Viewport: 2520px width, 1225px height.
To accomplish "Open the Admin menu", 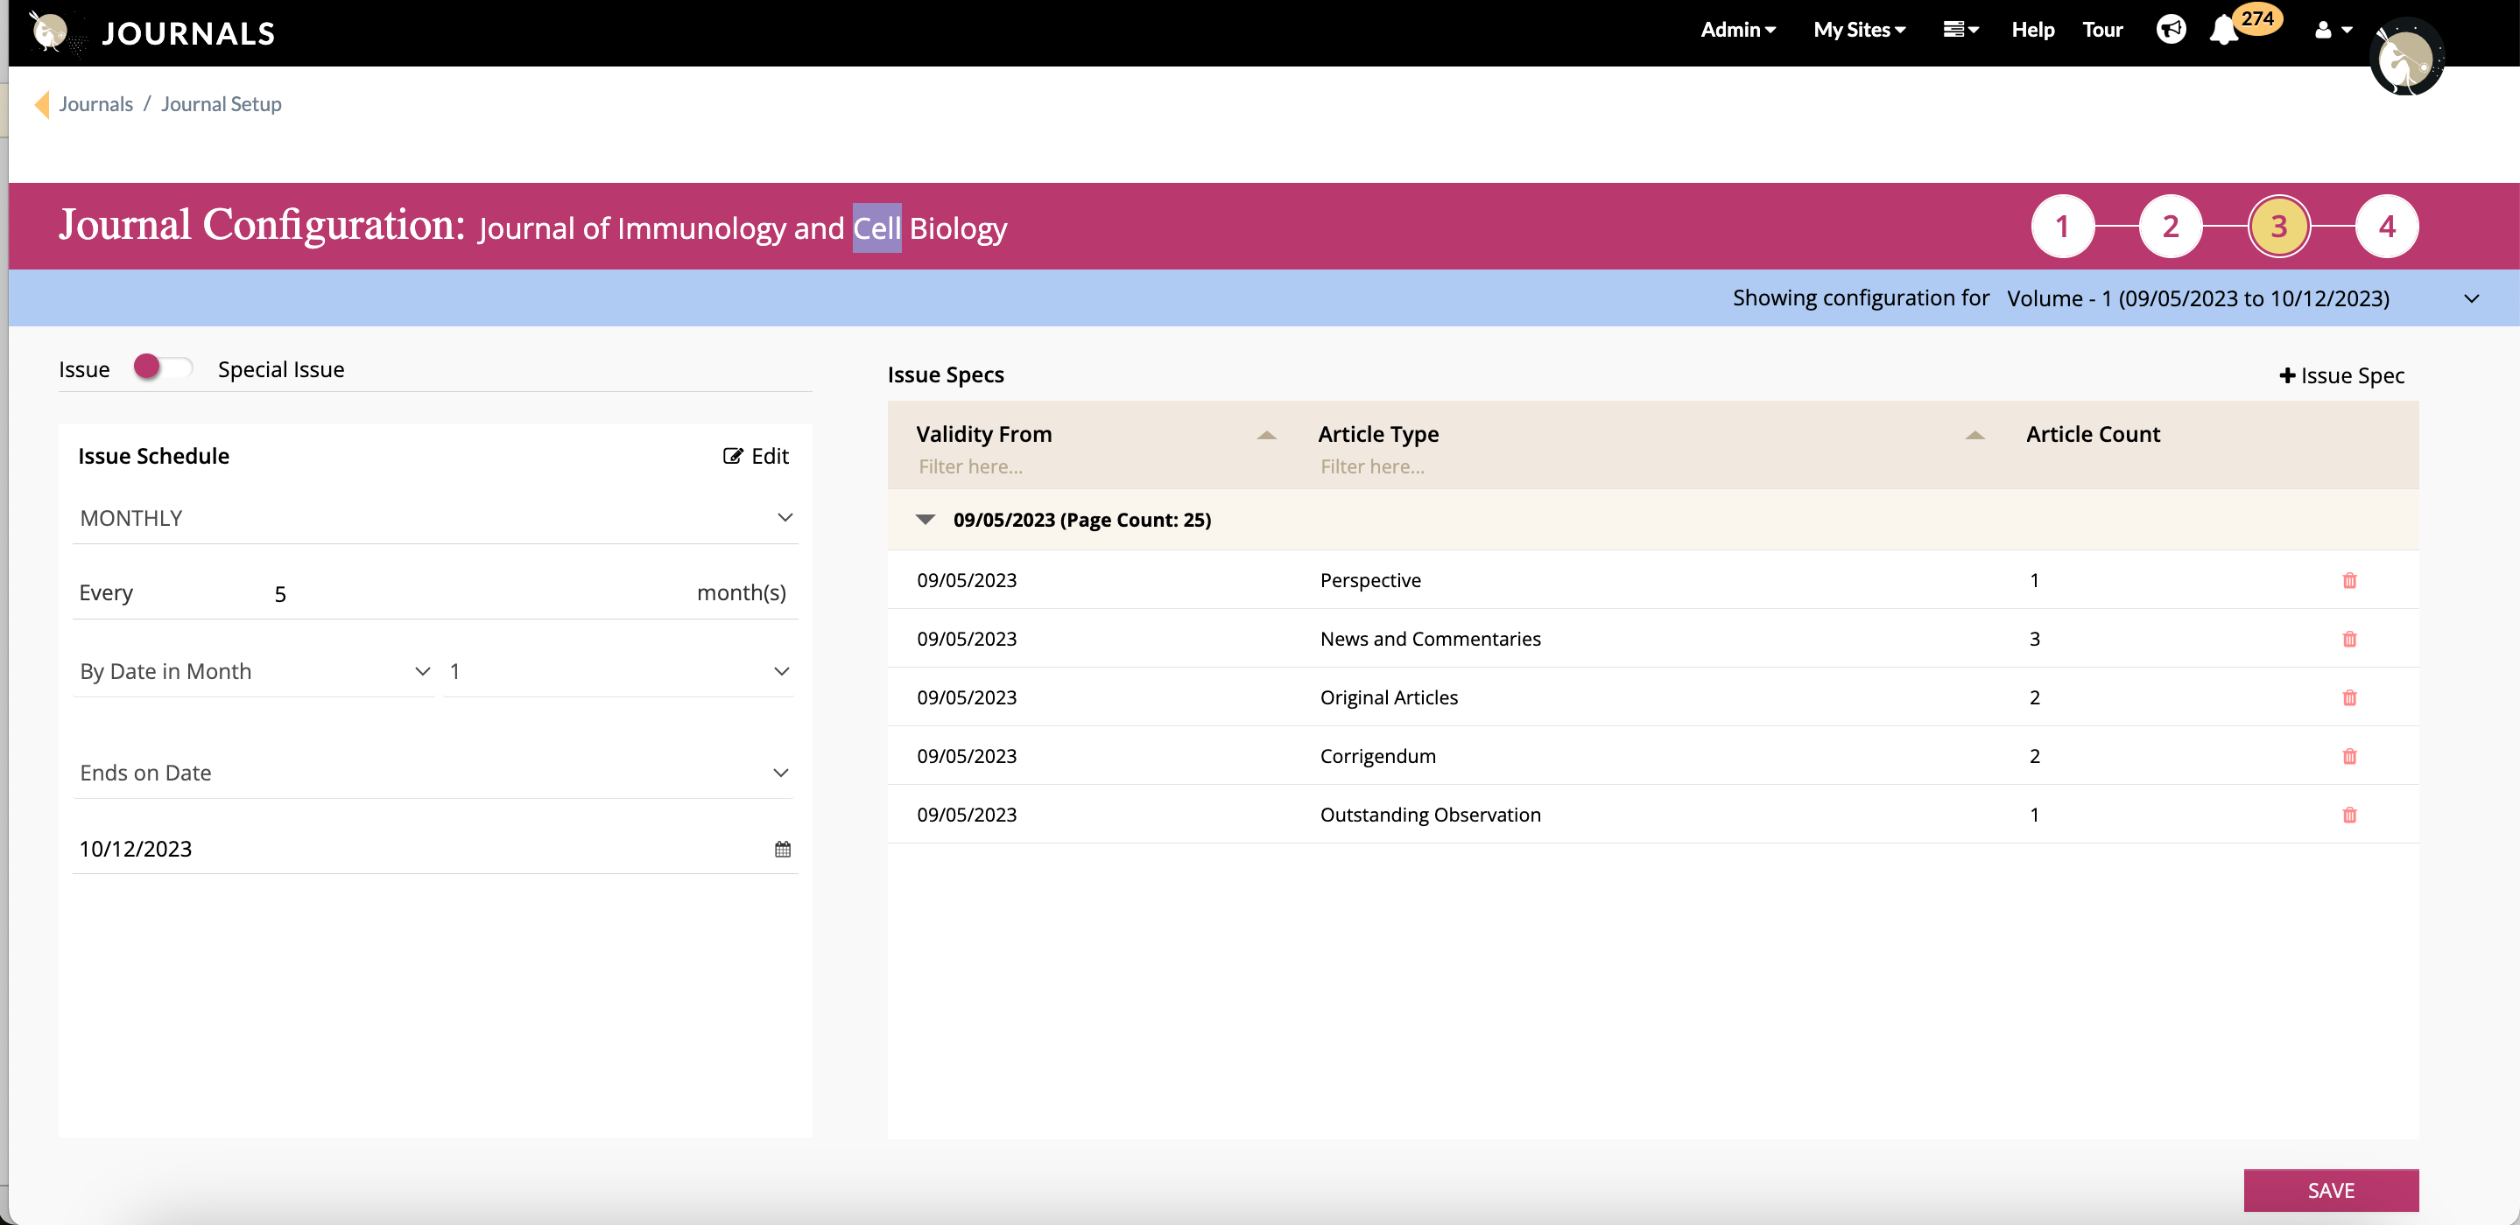I will (1737, 31).
